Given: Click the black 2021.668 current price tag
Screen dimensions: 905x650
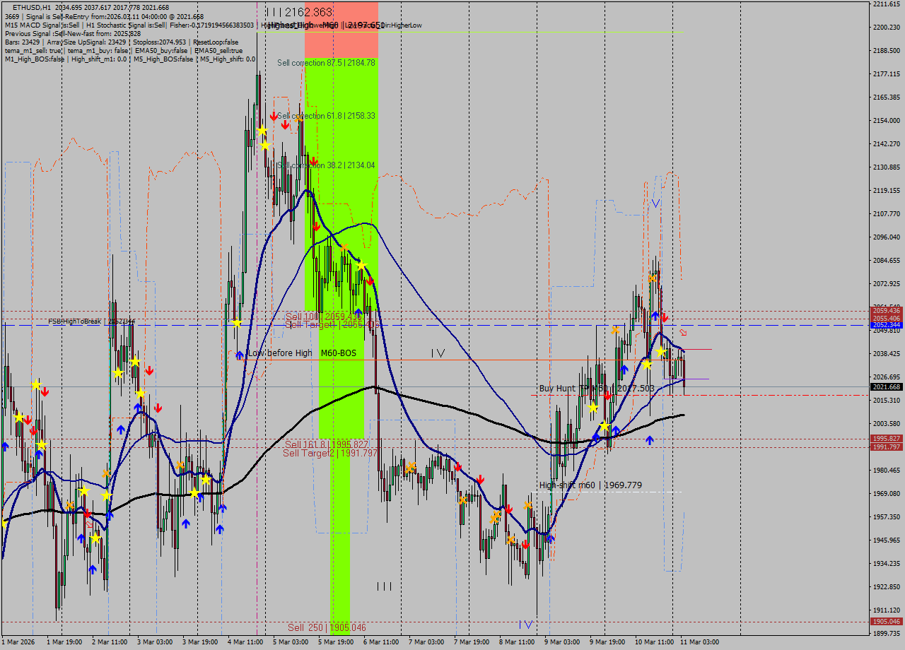Looking at the screenshot, I should click(x=886, y=387).
